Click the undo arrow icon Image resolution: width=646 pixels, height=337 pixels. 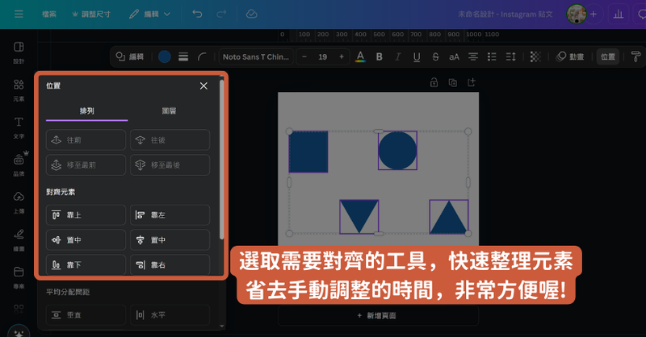tap(198, 14)
